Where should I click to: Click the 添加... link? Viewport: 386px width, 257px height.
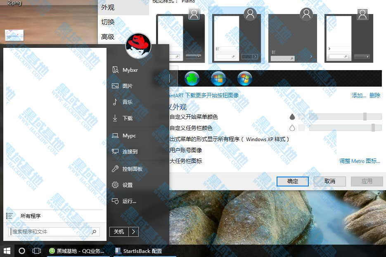[359, 95]
